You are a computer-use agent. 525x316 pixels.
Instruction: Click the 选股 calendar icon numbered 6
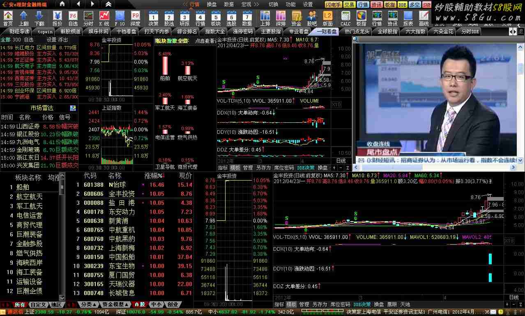[231, 18]
